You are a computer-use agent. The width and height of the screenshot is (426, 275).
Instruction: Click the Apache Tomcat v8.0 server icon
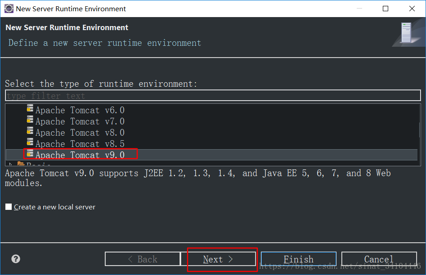click(30, 131)
